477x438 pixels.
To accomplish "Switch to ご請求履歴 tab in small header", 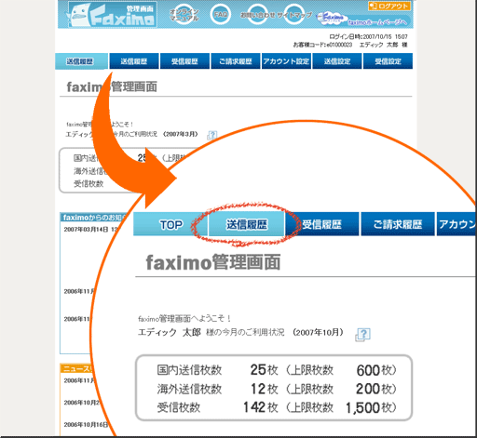I will 236,61.
